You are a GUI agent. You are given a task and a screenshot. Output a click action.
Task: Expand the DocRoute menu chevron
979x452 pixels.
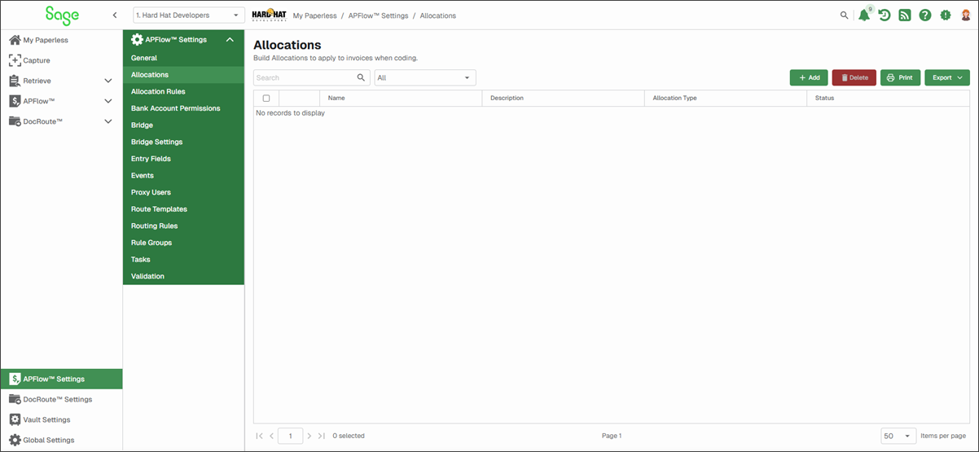108,121
